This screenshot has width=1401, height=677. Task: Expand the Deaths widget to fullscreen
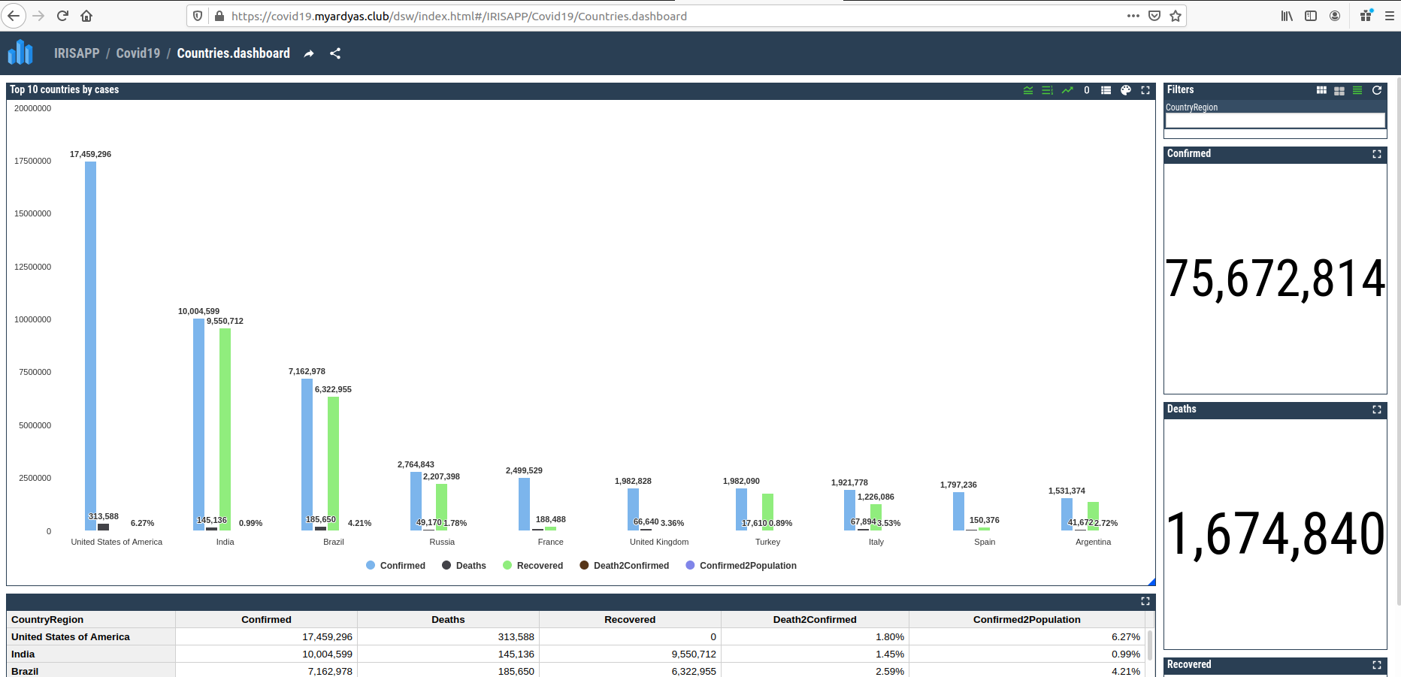1377,410
